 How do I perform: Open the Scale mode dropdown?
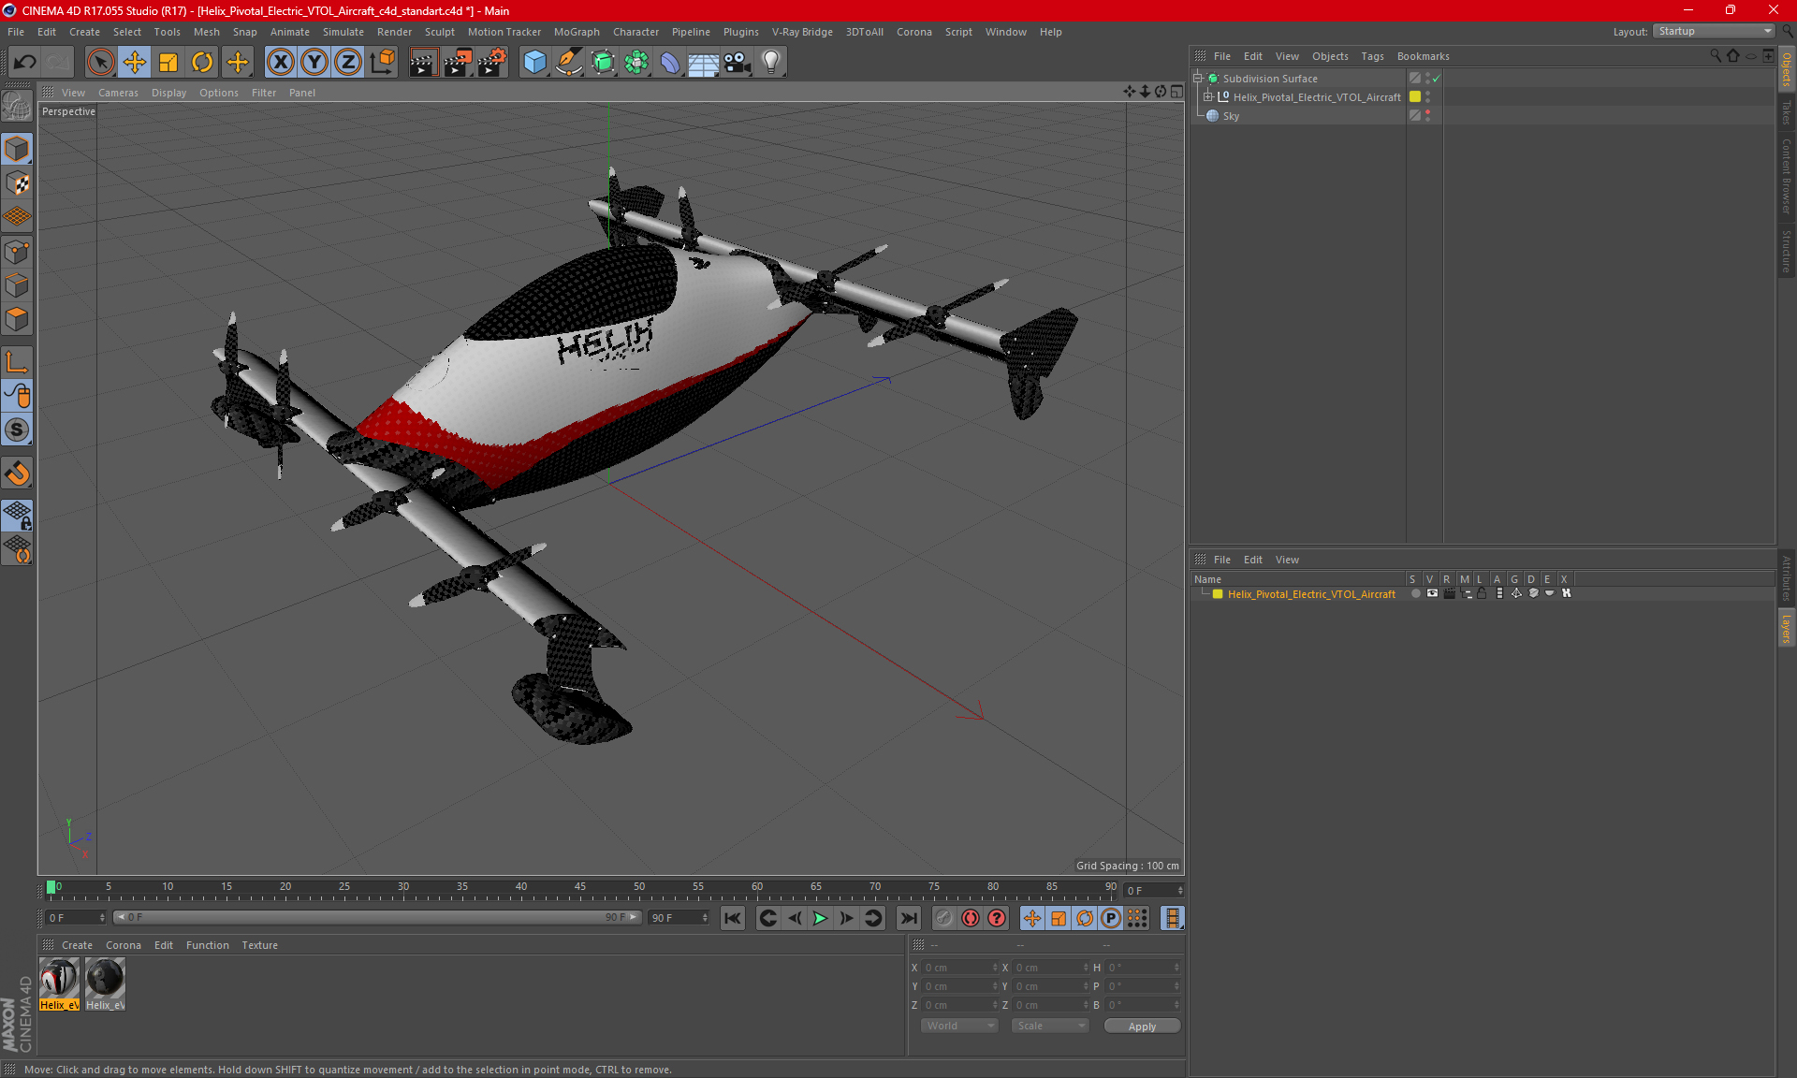point(1050,1026)
